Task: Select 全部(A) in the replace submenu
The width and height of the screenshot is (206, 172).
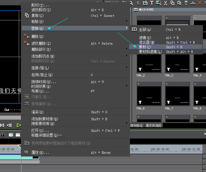Action: coord(166,30)
